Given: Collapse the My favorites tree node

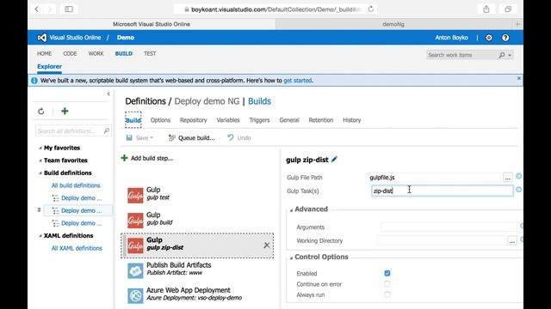Looking at the screenshot, I should coord(40,148).
